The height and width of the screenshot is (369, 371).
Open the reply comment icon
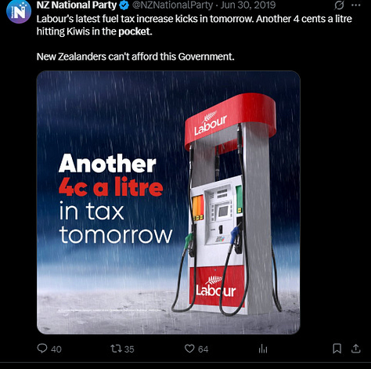click(42, 349)
